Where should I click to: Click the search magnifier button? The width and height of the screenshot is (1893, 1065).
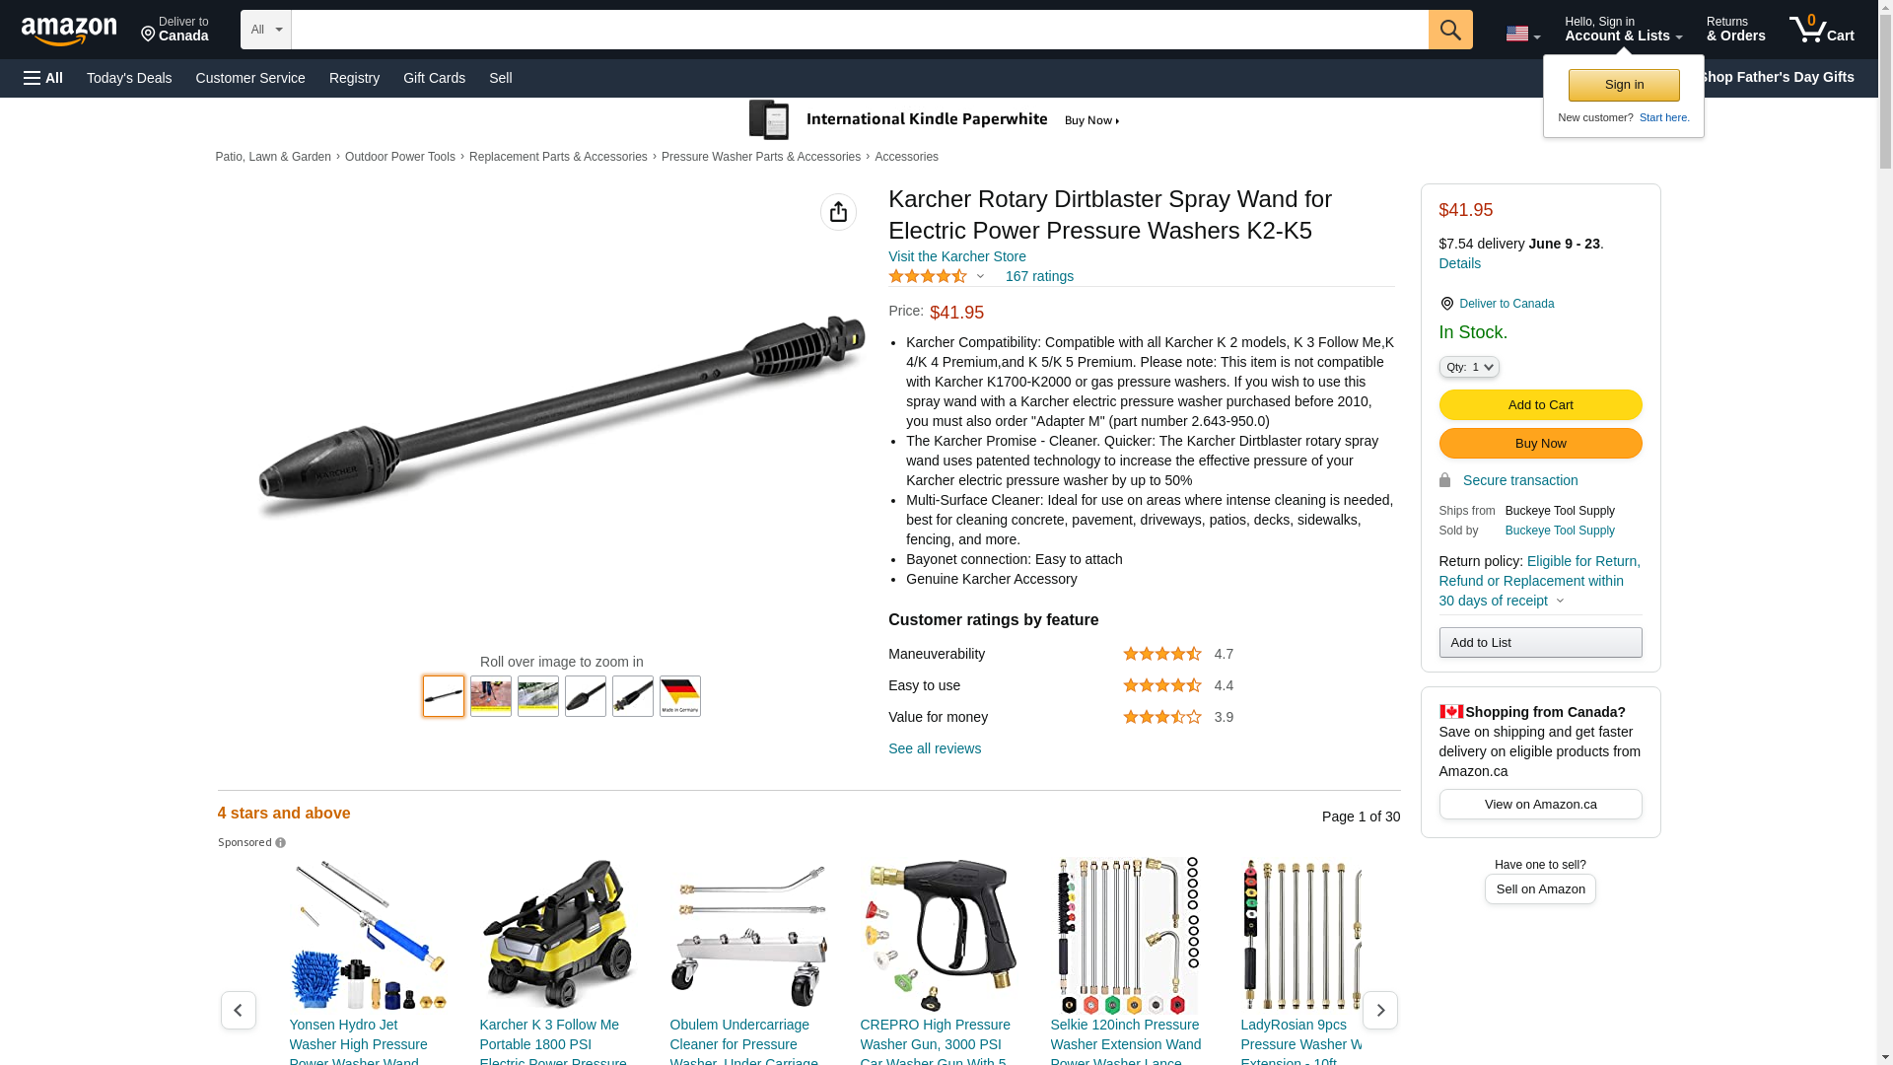tap(1450, 30)
